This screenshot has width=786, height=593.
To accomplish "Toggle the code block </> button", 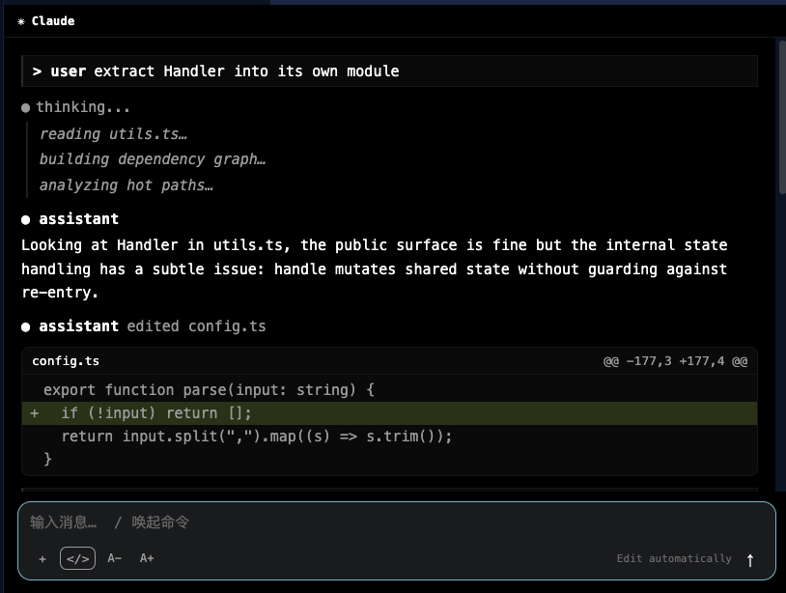I will pos(77,558).
